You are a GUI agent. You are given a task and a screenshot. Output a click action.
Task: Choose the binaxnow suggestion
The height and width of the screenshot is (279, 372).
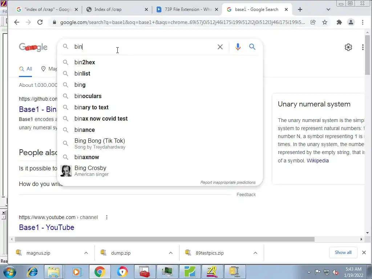[160, 157]
